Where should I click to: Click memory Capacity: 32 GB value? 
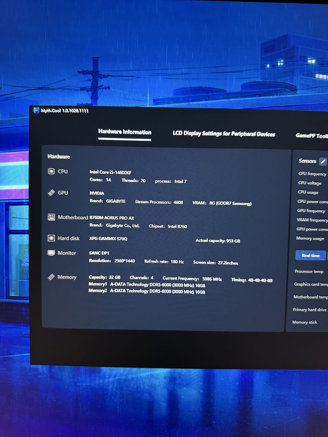tap(105, 277)
